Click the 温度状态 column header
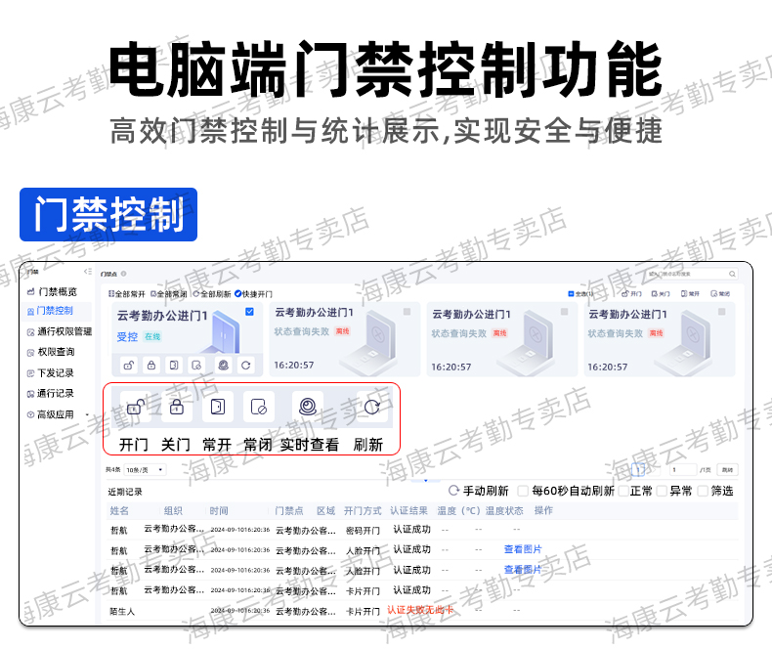Screen dimensions: 772x649 504,510
